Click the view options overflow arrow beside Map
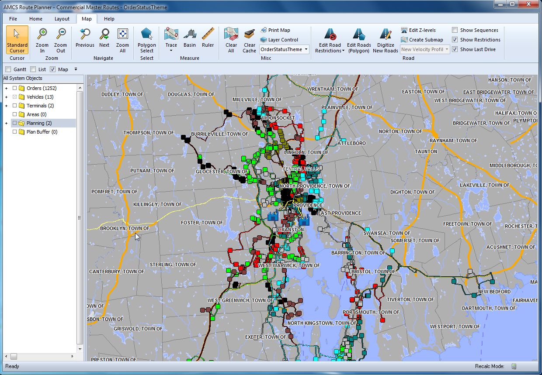 click(76, 69)
